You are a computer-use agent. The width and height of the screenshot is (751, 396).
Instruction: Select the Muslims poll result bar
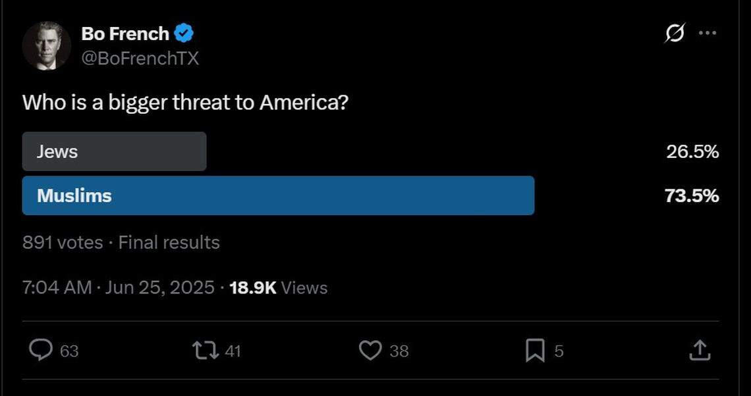point(278,195)
